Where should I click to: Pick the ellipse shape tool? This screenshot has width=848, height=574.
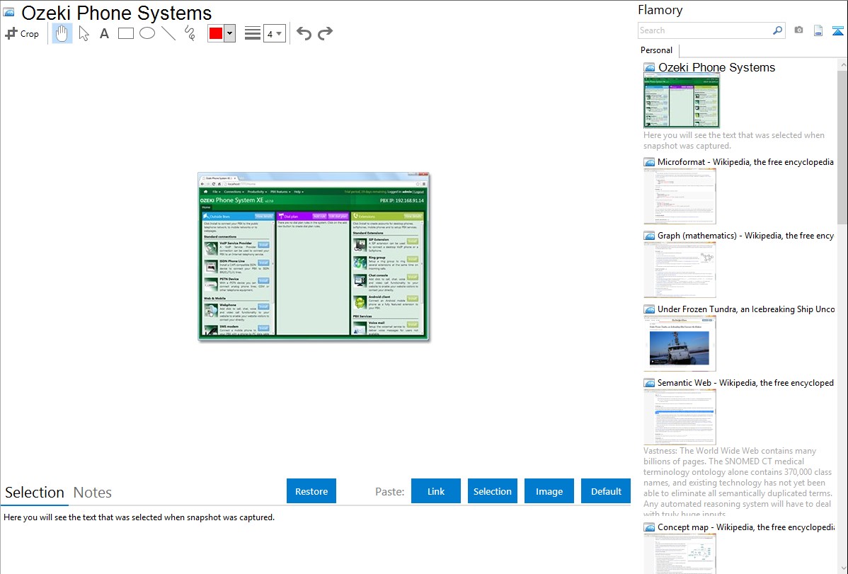147,33
